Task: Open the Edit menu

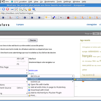Action: coord(30,2)
